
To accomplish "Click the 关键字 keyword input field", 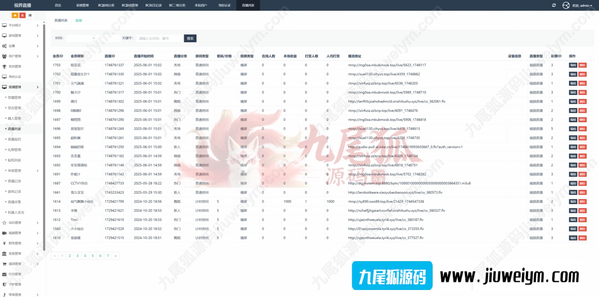I will click(x=160, y=38).
